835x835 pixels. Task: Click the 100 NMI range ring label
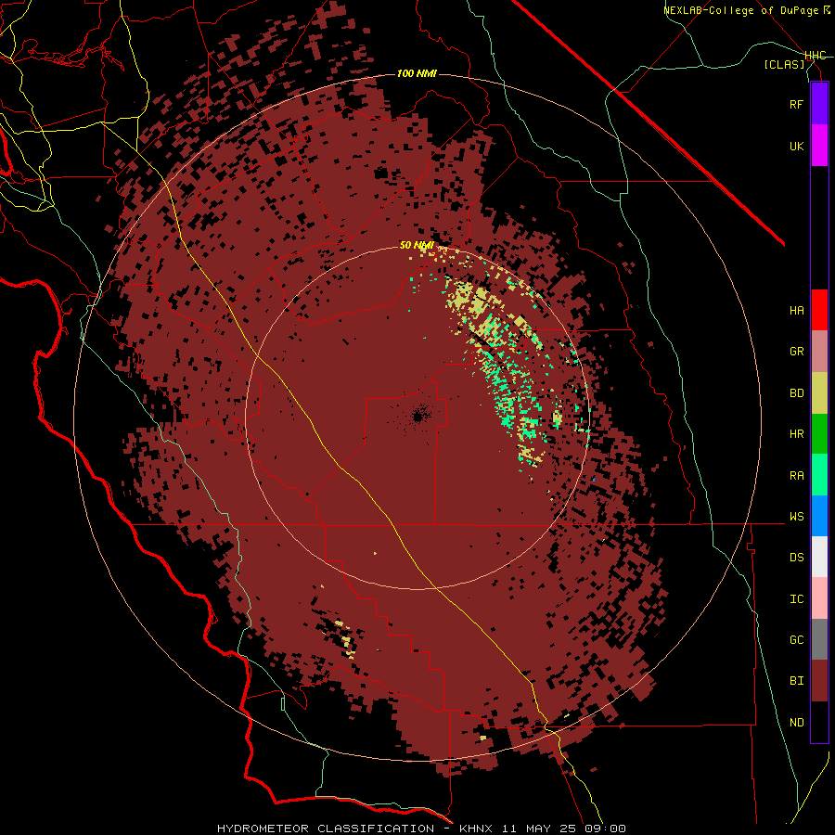[417, 73]
